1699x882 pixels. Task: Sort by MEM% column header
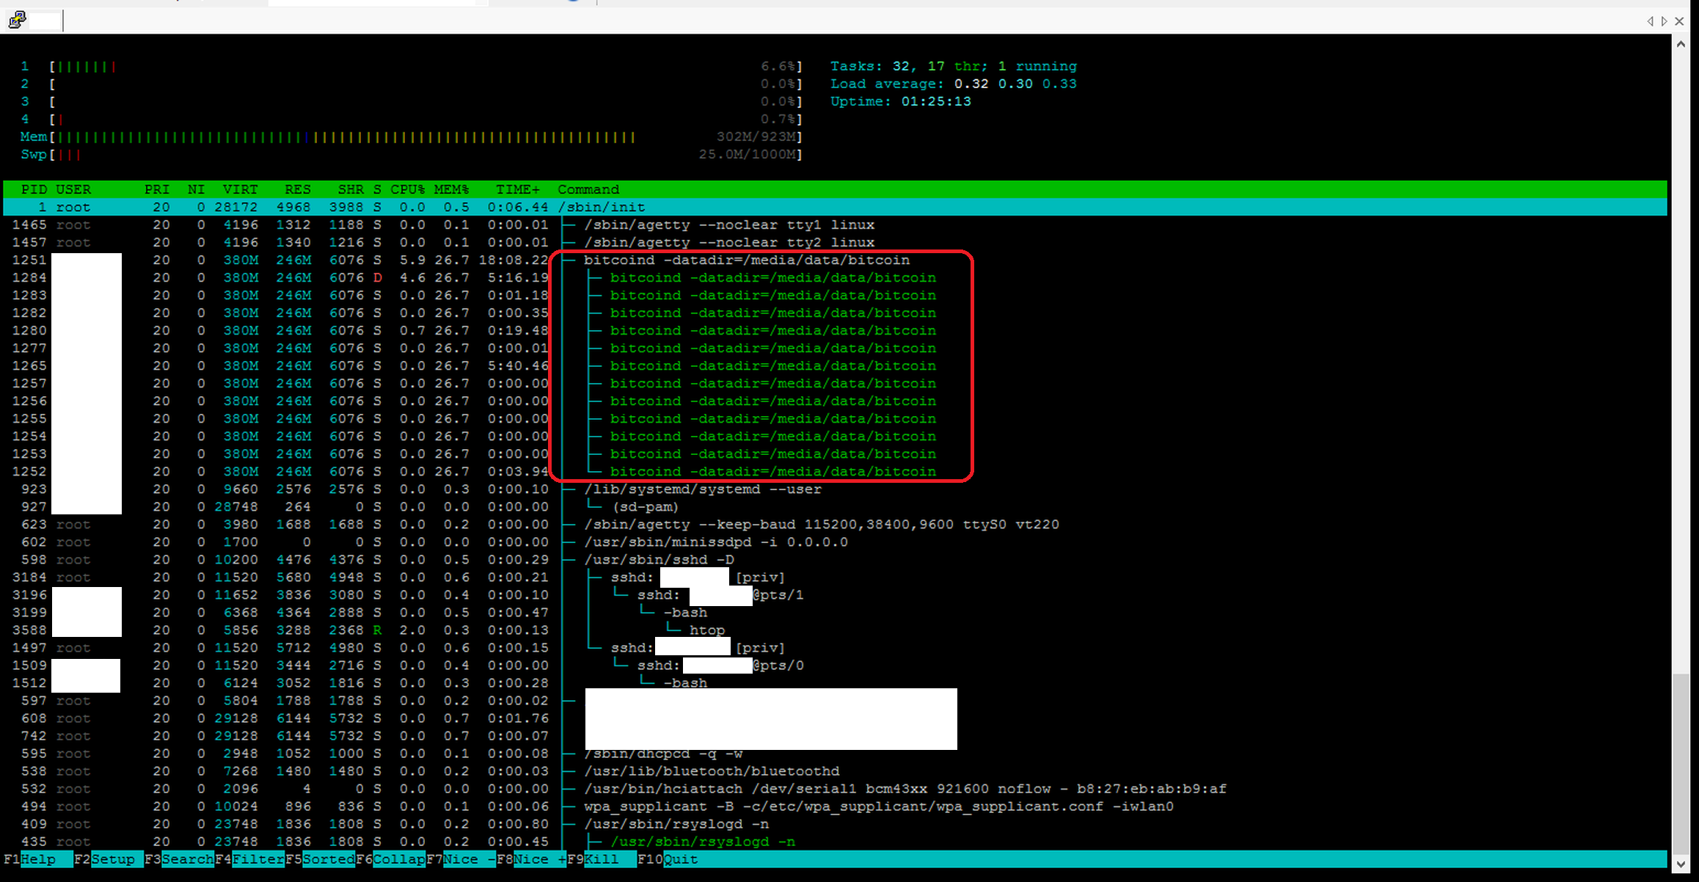pyautogui.click(x=451, y=189)
